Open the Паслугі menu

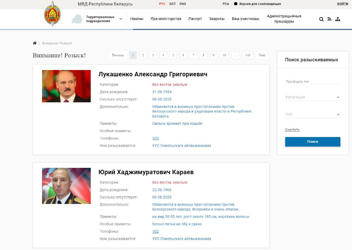[x=195, y=19]
